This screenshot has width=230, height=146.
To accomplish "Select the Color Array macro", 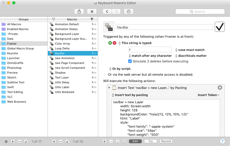I will coord(73,44).
